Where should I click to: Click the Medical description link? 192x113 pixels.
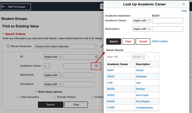pyautogui.click(x=140, y=89)
